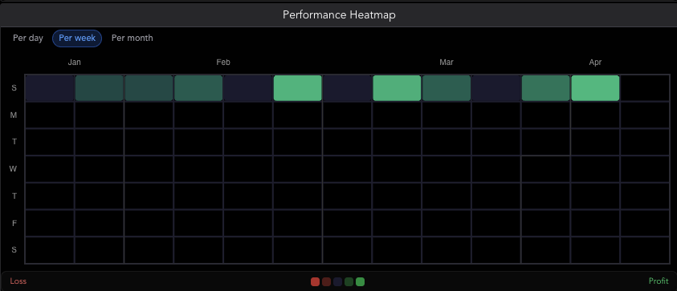Click navy week cell immediately right of Mar's cell
The height and width of the screenshot is (291, 677).
496,88
